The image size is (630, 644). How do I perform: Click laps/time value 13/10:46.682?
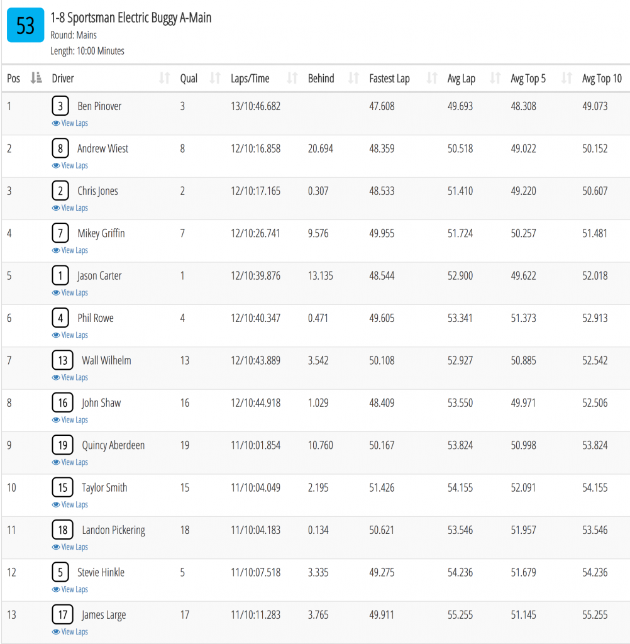click(x=255, y=106)
